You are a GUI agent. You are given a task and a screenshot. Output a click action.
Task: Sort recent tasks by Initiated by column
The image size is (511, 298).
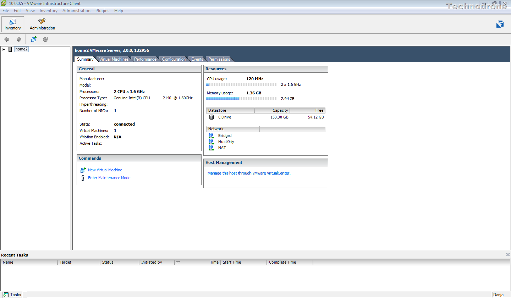pyautogui.click(x=157, y=262)
